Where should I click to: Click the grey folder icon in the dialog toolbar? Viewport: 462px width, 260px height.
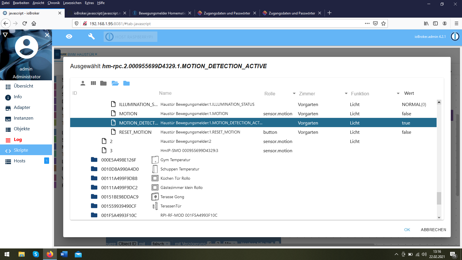(103, 83)
